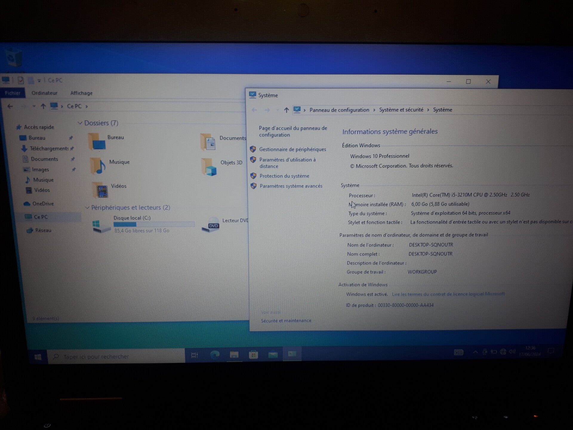
Task: Click Paramètres système avancés link
Action: pyautogui.click(x=291, y=186)
